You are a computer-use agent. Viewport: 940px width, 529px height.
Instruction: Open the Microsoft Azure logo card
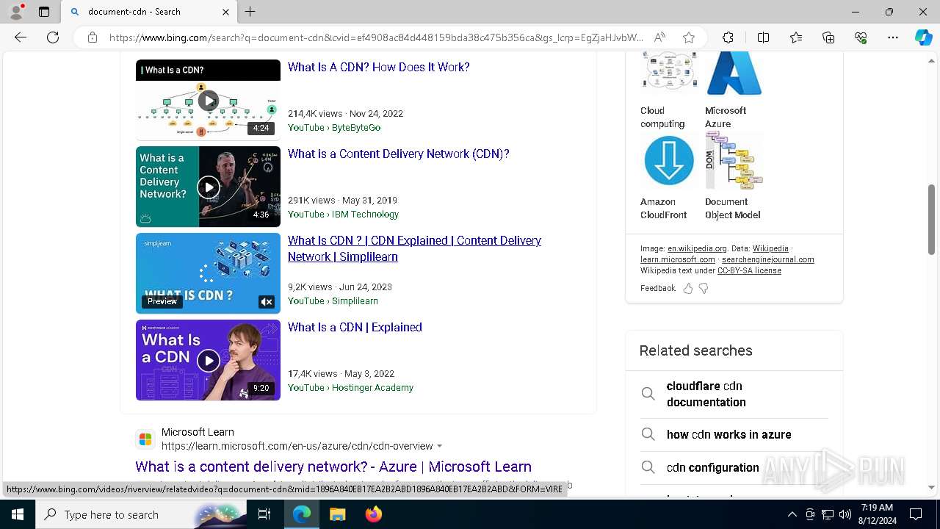click(x=734, y=73)
